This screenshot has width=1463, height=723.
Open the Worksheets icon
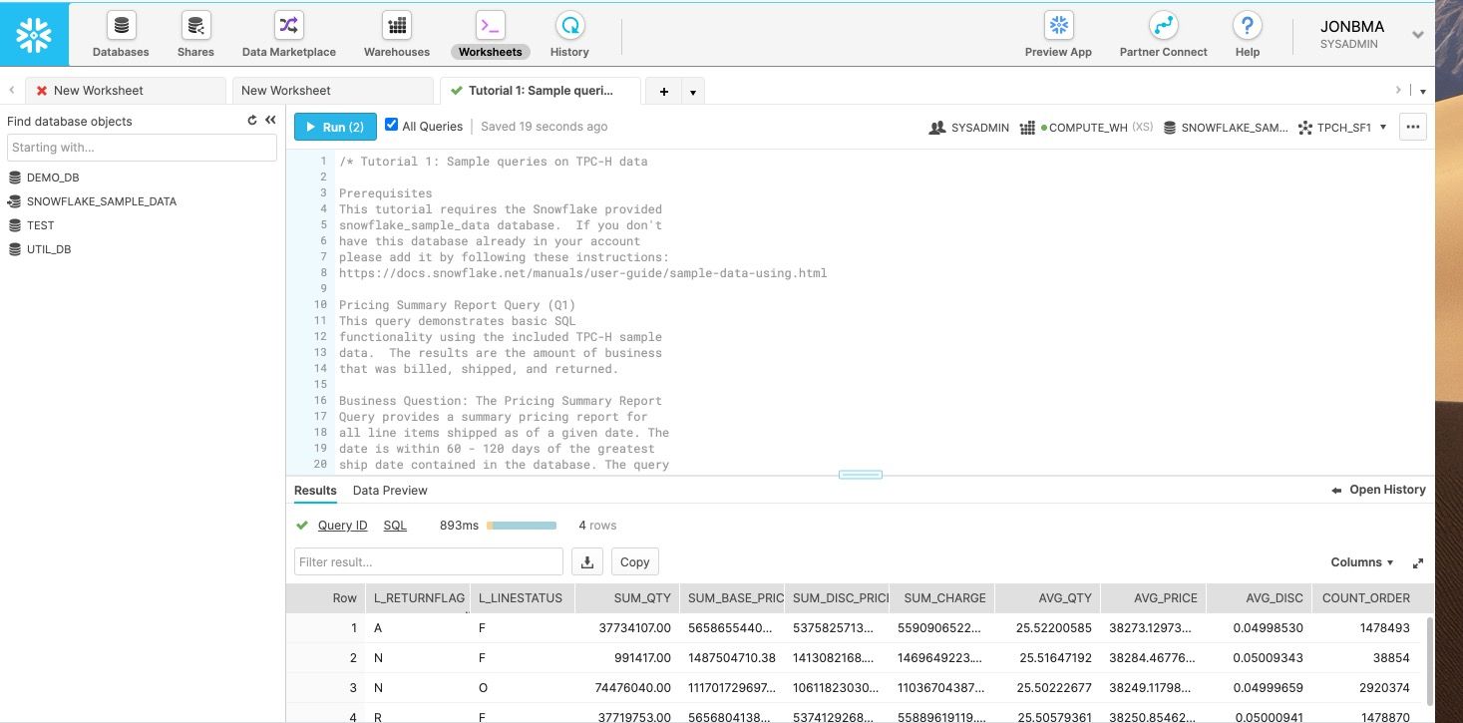click(490, 25)
